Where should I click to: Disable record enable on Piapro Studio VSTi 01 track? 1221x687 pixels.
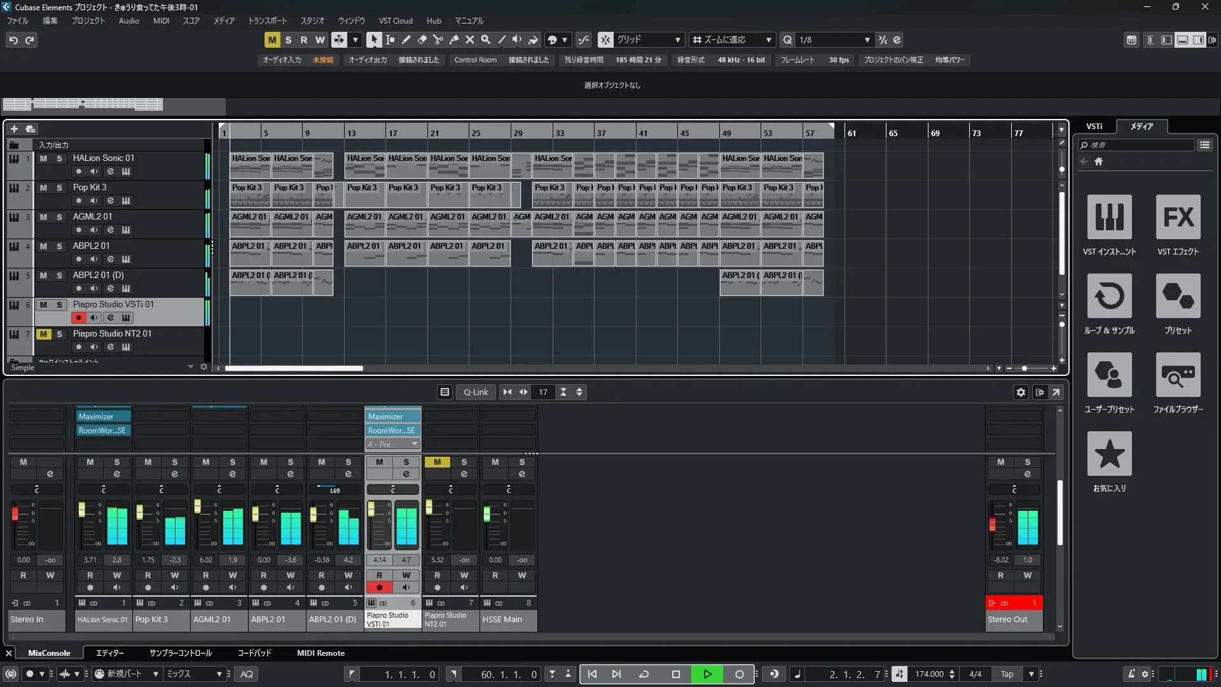tap(78, 317)
